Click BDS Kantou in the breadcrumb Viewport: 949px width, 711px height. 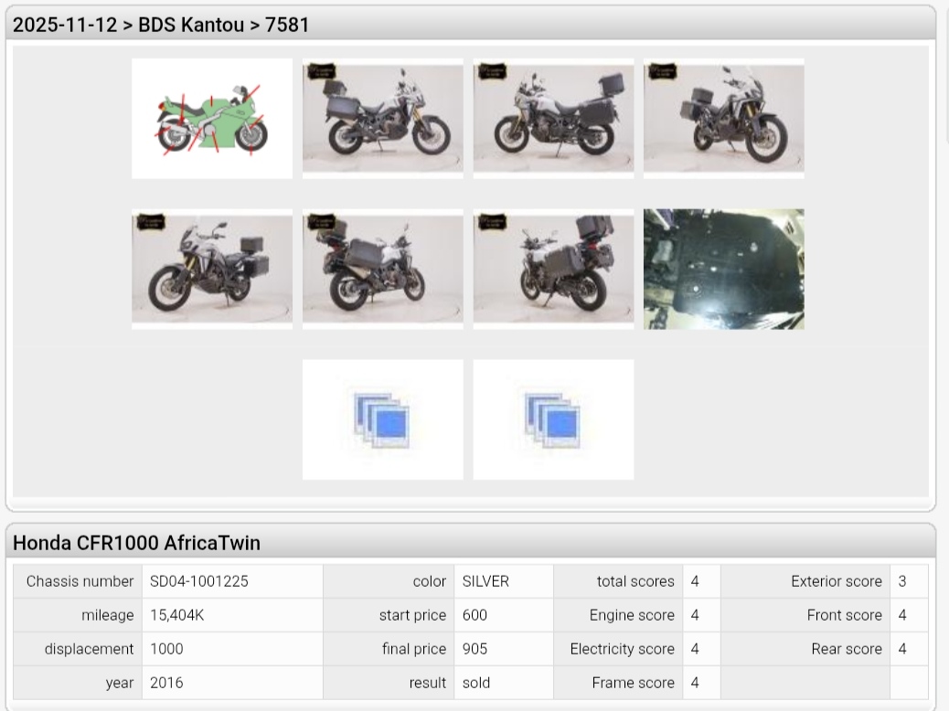191,25
